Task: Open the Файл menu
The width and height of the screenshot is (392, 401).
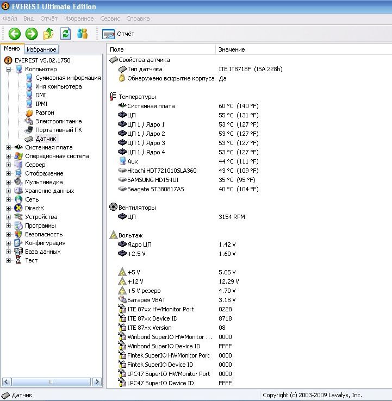Action: (x=10, y=18)
